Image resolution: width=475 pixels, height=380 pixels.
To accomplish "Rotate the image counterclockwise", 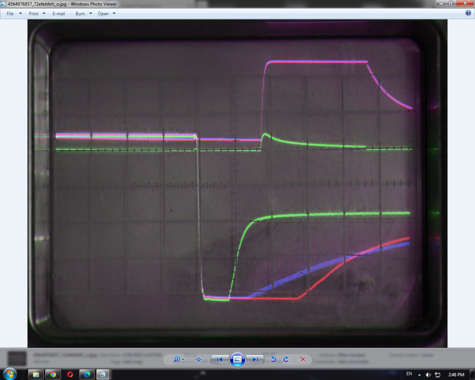I will tap(274, 359).
